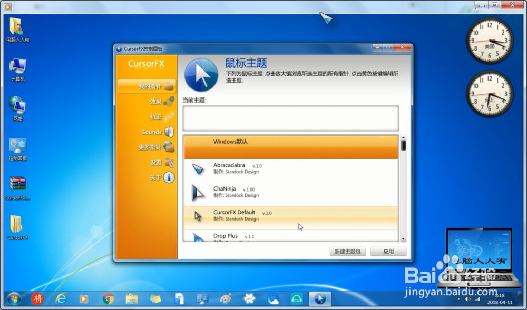Show hidden tray icons arrow

coord(458,299)
